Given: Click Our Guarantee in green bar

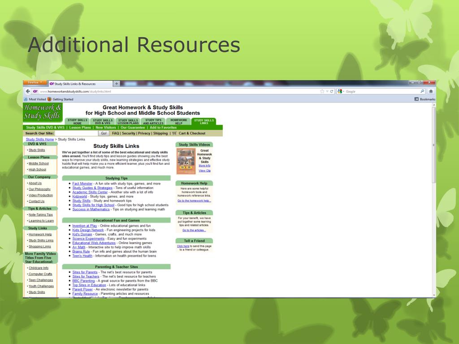Looking at the screenshot, I should tap(133, 128).
